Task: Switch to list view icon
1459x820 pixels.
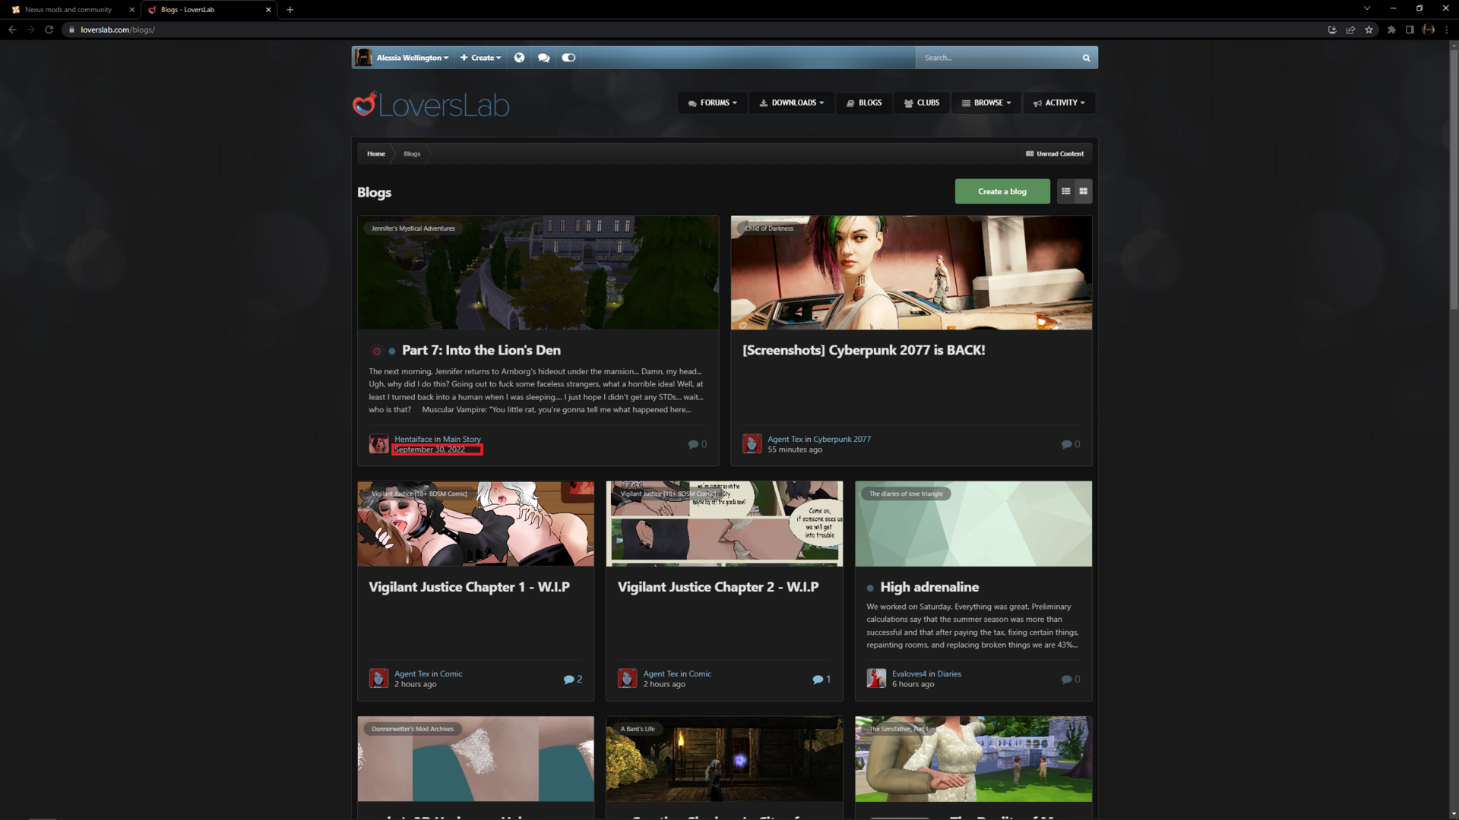Action: [1066, 191]
